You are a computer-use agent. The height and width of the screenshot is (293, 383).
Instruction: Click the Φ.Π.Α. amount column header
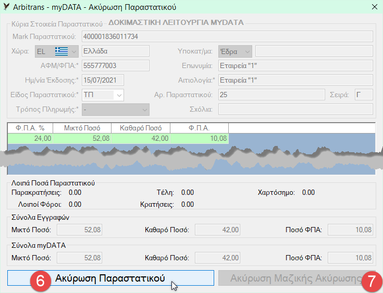(x=199, y=128)
